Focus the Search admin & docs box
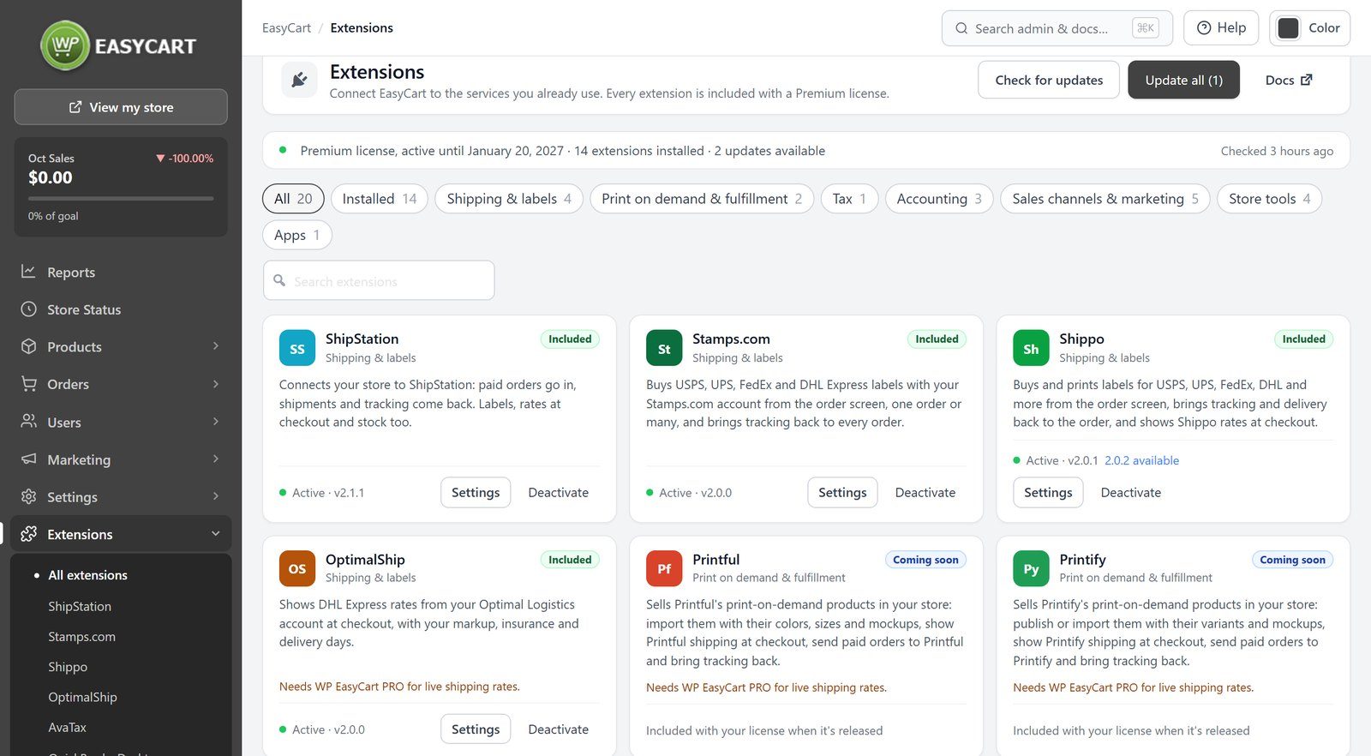1371x756 pixels. (1057, 28)
